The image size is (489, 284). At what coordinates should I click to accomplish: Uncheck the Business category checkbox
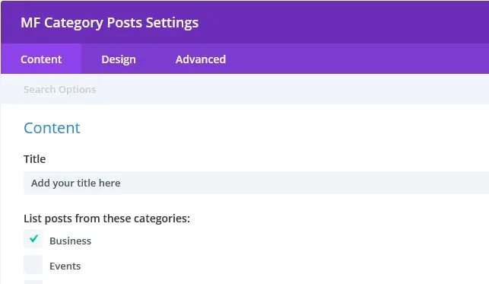33,239
